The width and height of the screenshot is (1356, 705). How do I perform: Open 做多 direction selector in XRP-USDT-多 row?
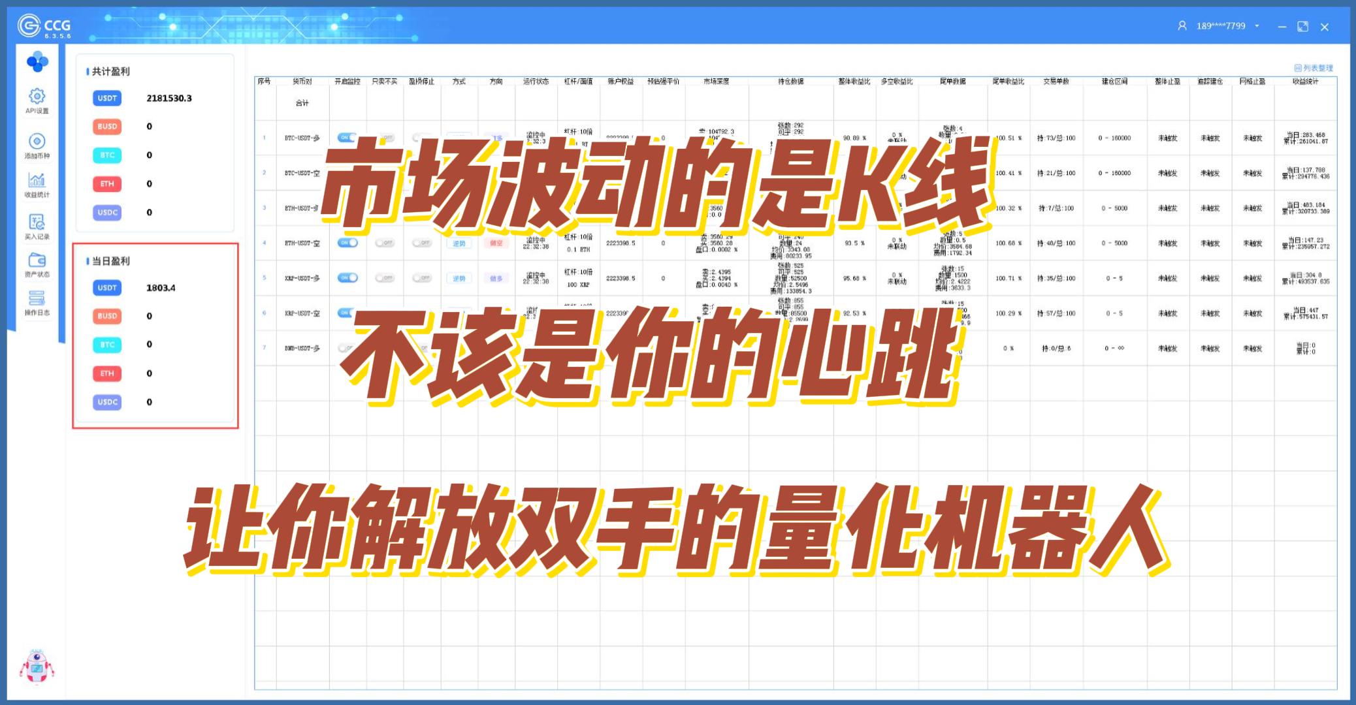496,278
